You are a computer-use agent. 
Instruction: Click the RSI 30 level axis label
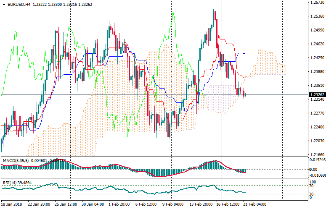point(312,194)
